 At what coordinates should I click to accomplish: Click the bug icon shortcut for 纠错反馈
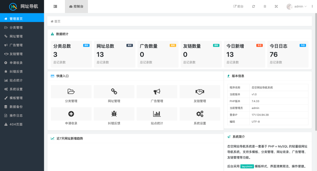(x=114, y=114)
